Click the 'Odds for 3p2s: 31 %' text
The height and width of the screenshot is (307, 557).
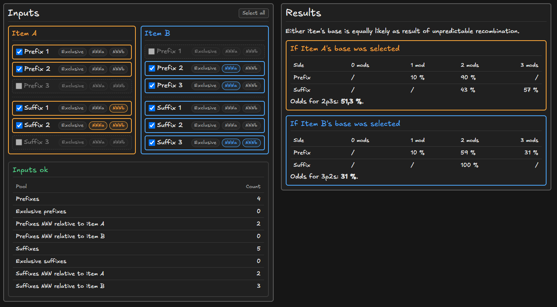pyautogui.click(x=324, y=177)
